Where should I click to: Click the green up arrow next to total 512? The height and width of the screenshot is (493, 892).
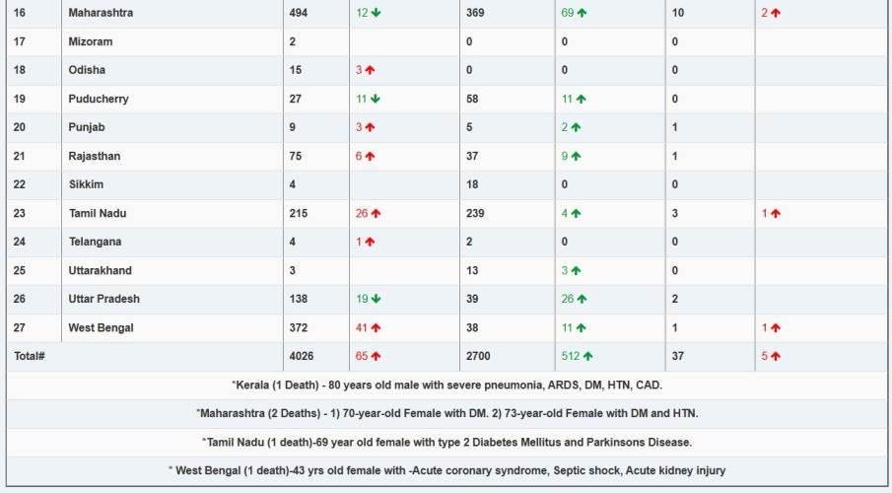(x=588, y=356)
